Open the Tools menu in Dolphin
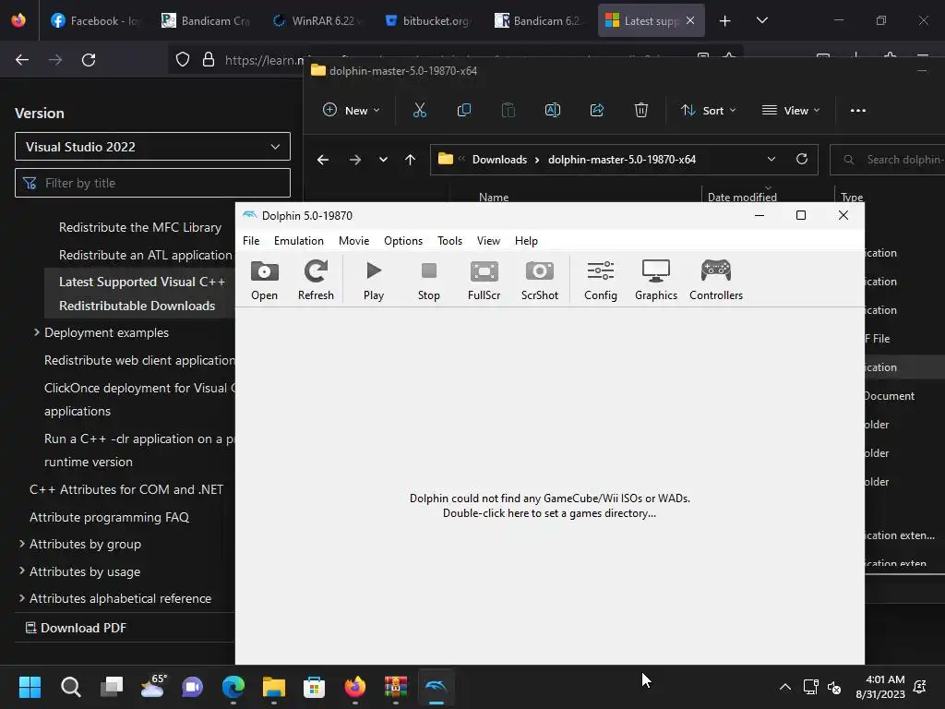 click(449, 241)
